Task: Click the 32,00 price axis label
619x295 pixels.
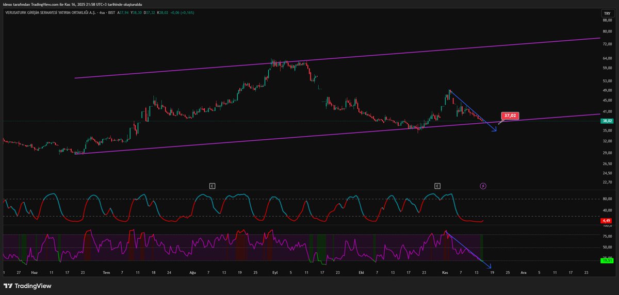Action: coord(607,141)
